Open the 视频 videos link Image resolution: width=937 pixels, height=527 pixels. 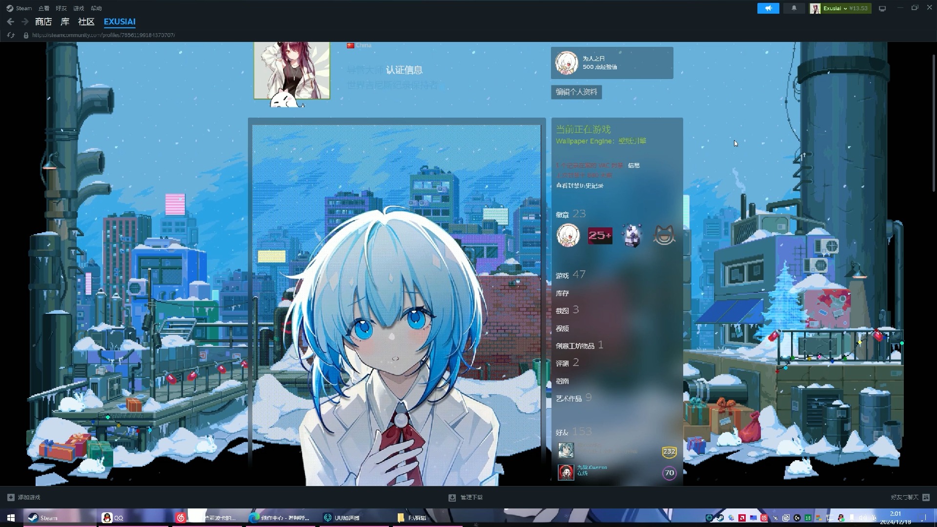pyautogui.click(x=562, y=328)
